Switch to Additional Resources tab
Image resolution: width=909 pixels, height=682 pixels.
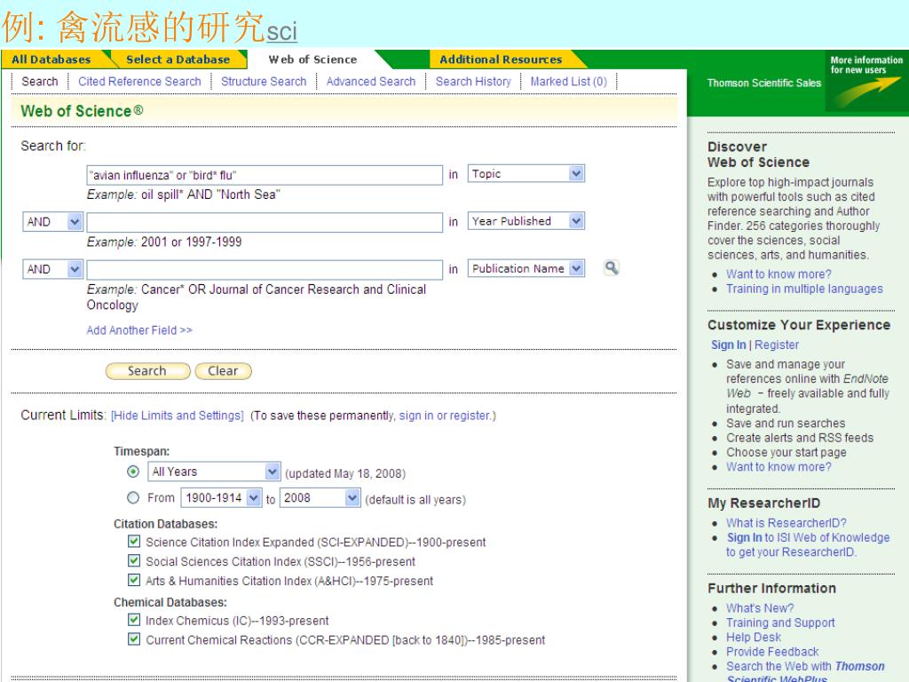tap(501, 59)
